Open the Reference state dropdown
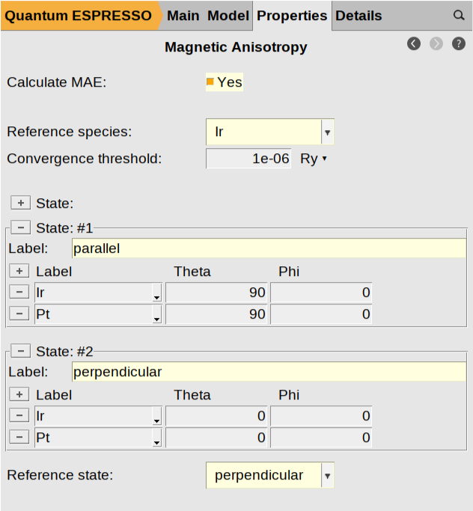The image size is (473, 511). [x=326, y=475]
